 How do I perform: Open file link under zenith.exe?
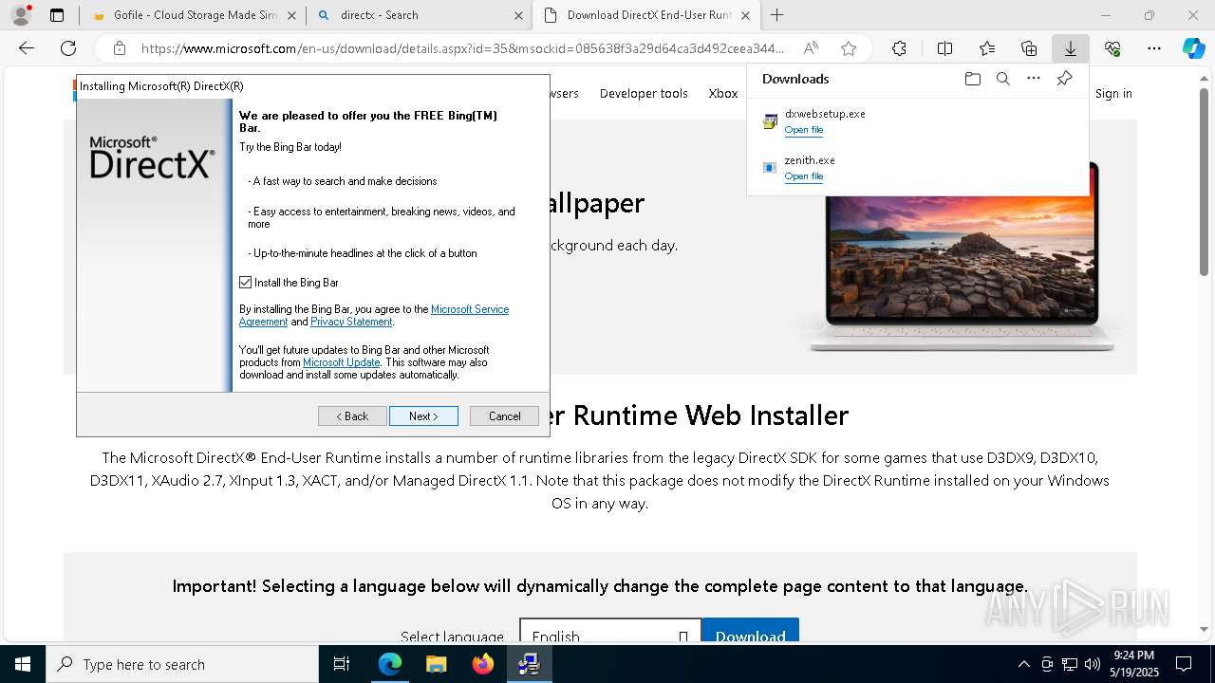[804, 176]
